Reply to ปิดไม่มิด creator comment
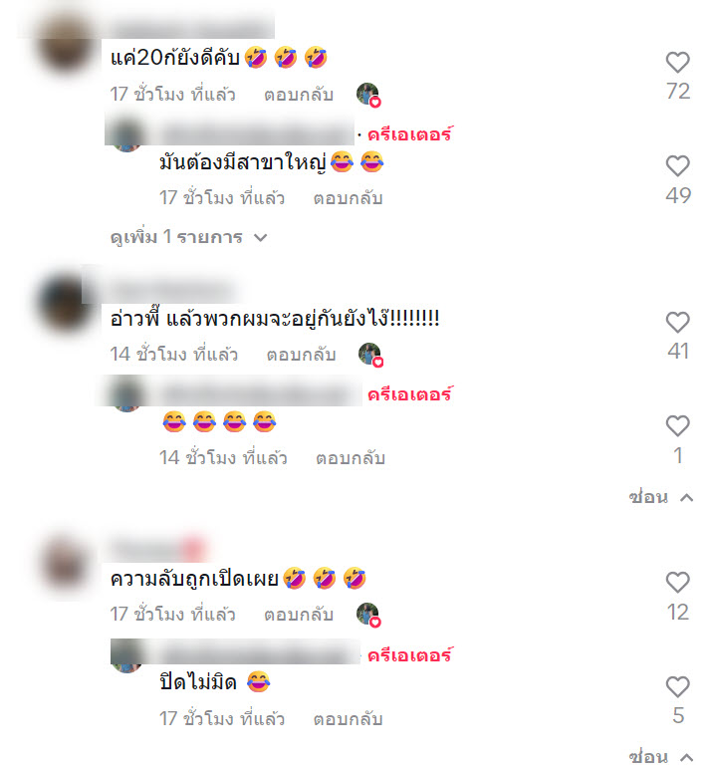 click(x=348, y=719)
